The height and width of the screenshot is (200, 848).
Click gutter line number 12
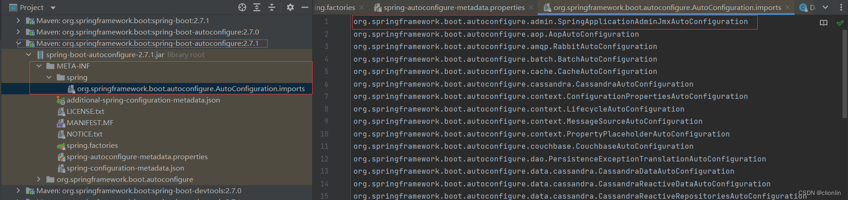[324, 159]
